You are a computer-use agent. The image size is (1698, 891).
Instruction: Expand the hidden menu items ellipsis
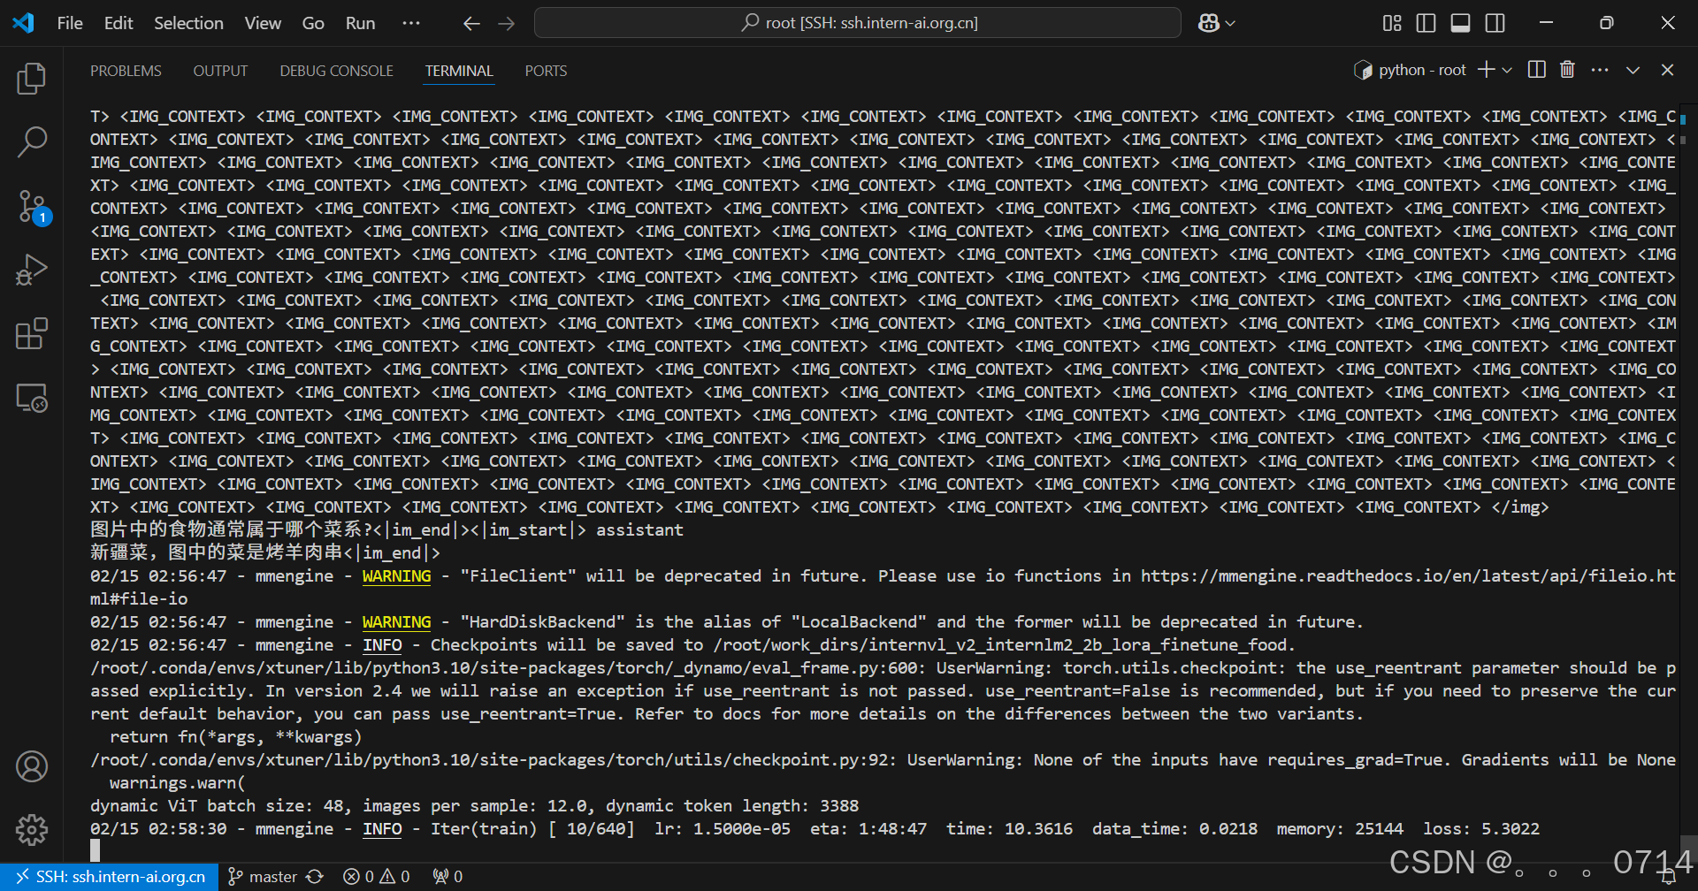411,23
